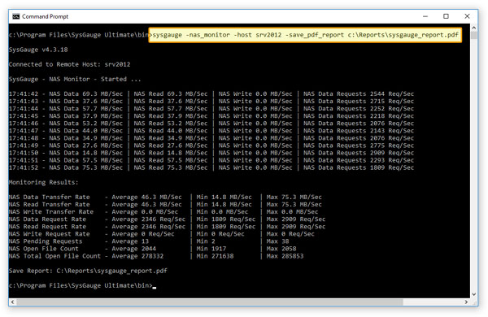488x317 pixels.
Task: Click 'NAS Data Requests 2544 Req/Sec' value
Action: tap(359, 94)
